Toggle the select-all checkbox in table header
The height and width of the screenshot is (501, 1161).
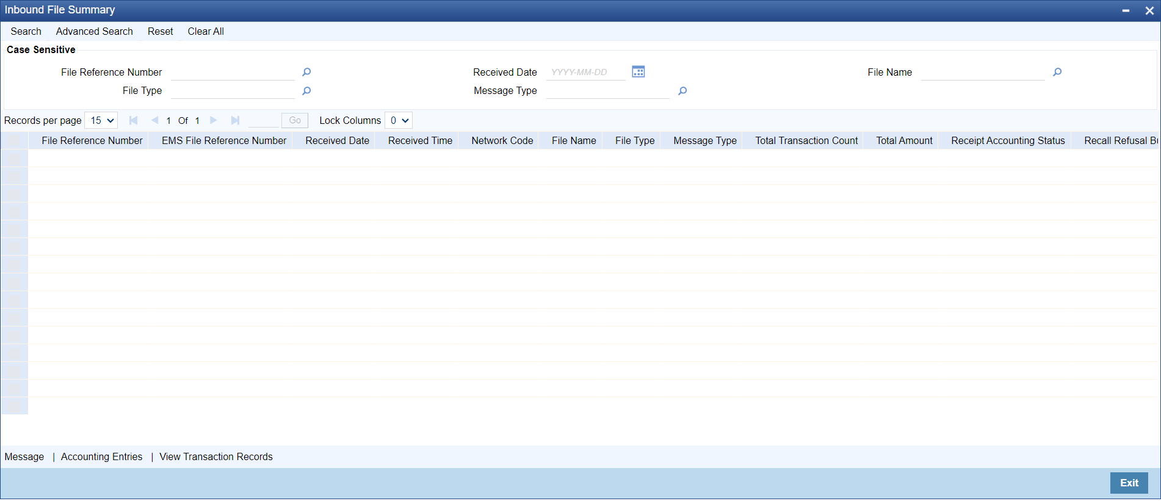(15, 140)
